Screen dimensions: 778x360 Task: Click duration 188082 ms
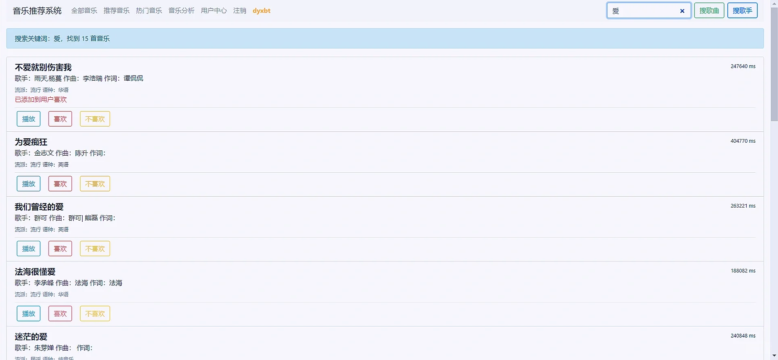[x=743, y=270]
